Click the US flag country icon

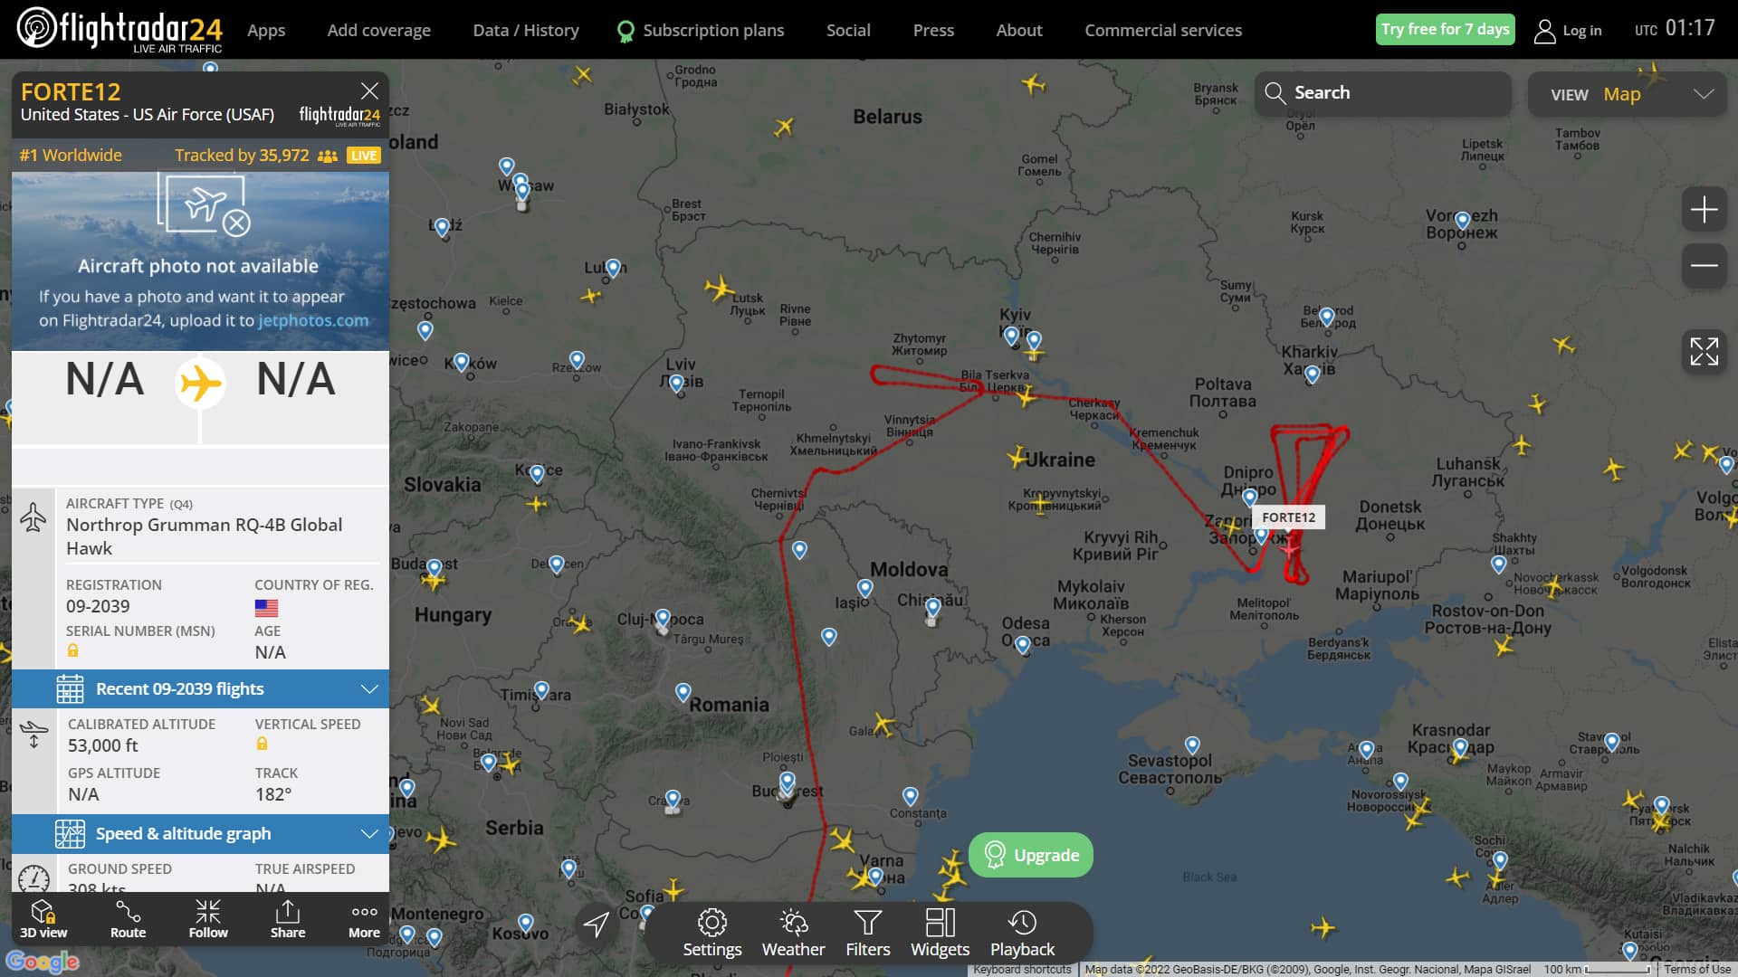point(266,608)
